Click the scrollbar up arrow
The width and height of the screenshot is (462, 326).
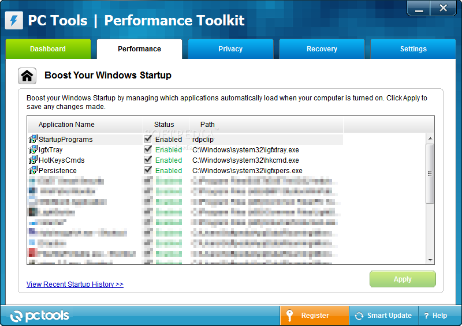pos(430,138)
